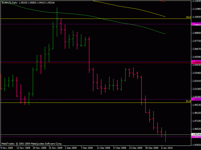Select the 2.06670 price axis label
Image resolution: width=201 pixels, height=150 pixels.
196,49
